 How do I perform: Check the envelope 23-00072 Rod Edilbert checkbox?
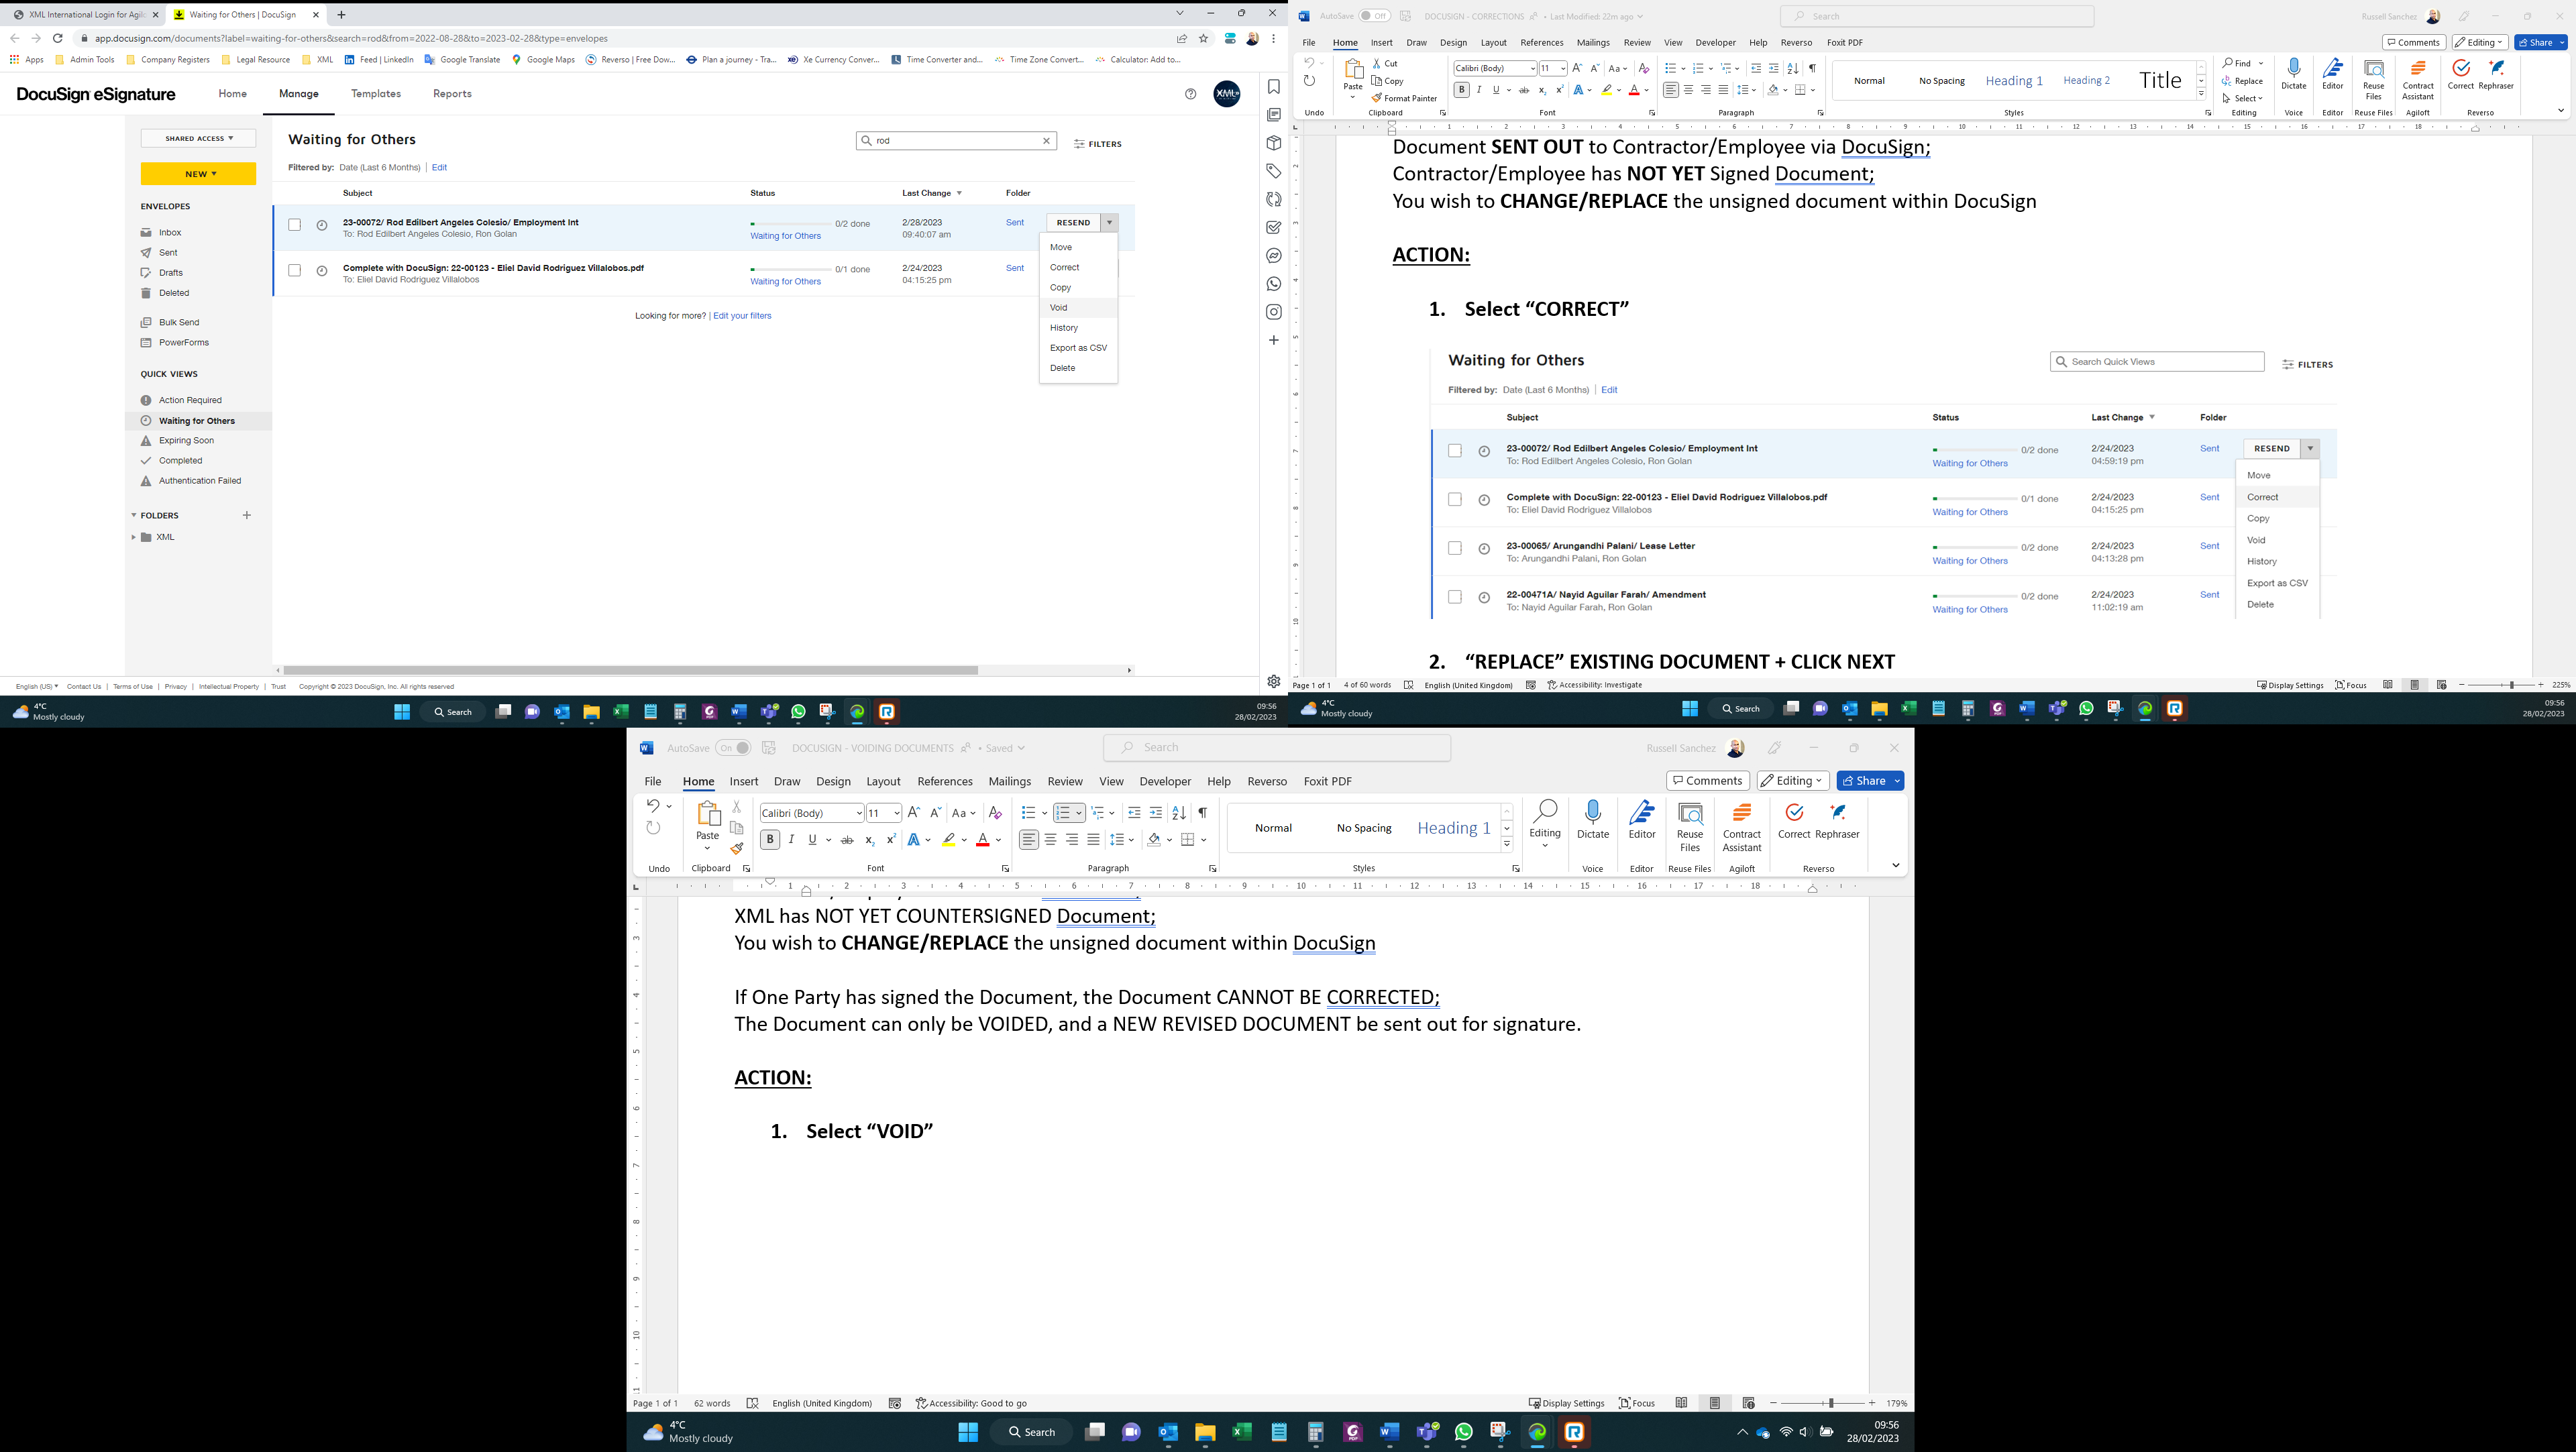[x=294, y=225]
